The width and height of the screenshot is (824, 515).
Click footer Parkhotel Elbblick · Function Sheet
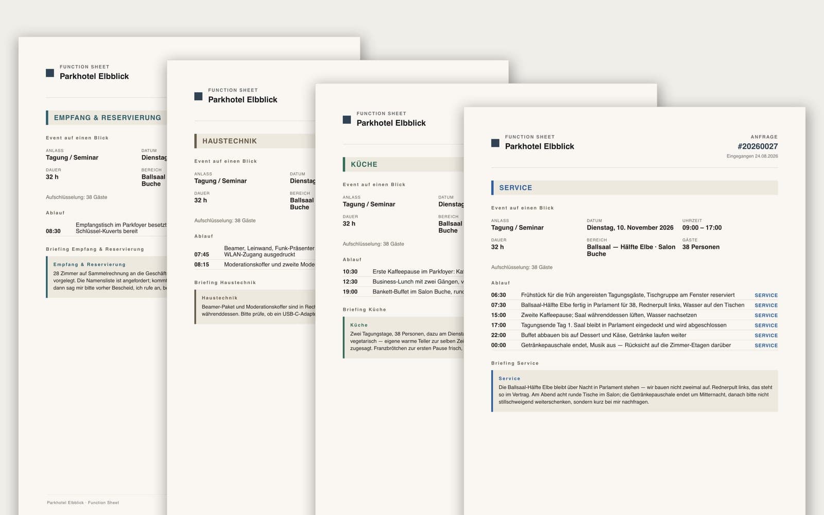pyautogui.click(x=83, y=503)
